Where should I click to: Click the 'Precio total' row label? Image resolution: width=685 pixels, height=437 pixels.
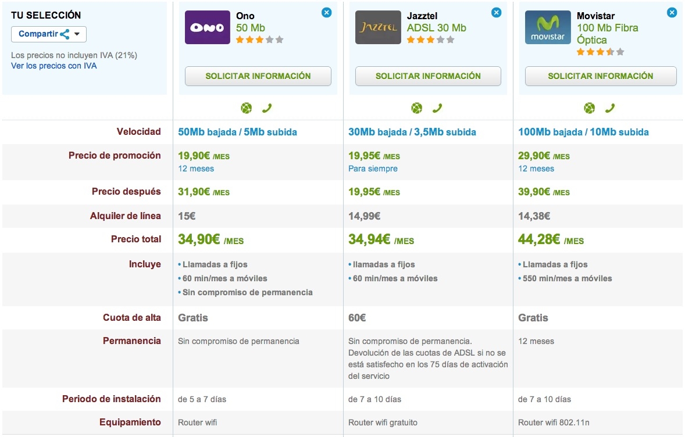tap(136, 239)
